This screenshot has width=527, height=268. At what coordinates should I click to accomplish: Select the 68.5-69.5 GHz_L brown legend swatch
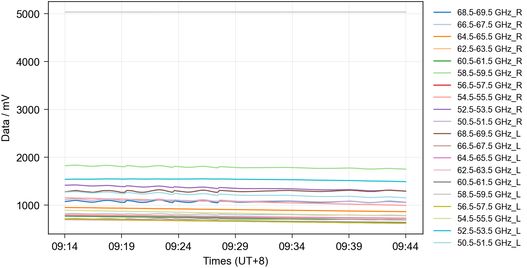(x=442, y=134)
